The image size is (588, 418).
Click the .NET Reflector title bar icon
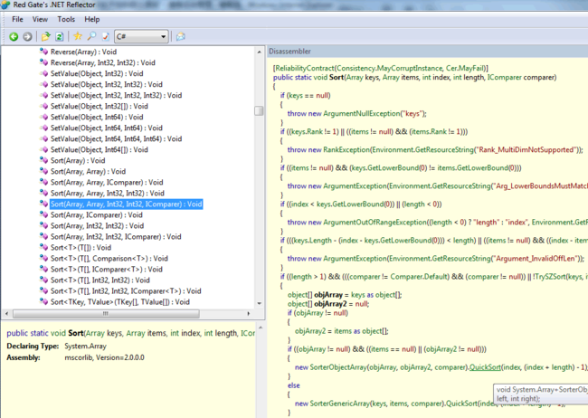(x=5, y=5)
